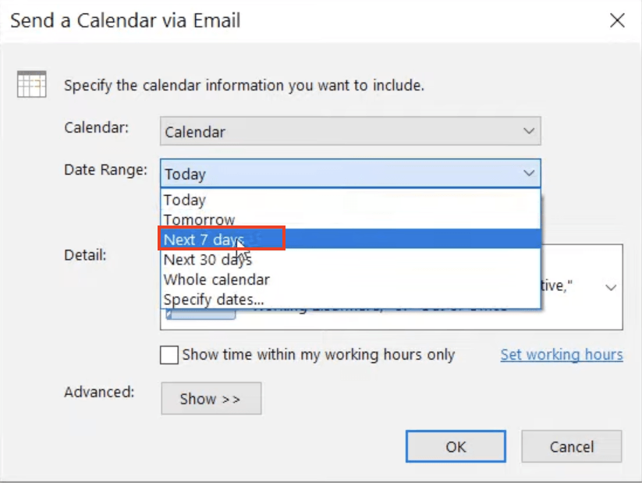Close the Send a Calendar dialog
The height and width of the screenshot is (483, 642).
[617, 20]
